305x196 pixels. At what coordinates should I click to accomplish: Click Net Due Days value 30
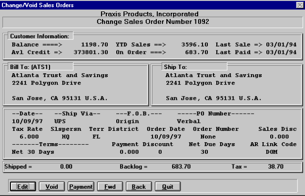point(204,152)
